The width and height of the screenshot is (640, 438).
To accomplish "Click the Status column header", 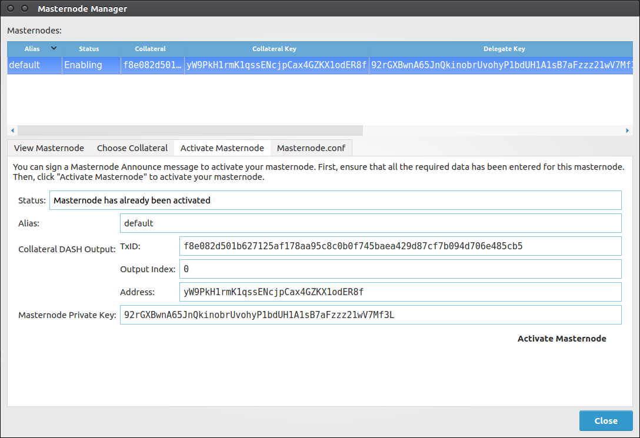I will [x=89, y=49].
